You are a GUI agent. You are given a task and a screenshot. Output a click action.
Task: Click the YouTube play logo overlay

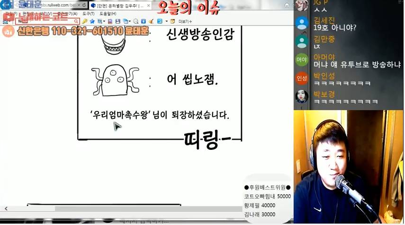pos(8,17)
